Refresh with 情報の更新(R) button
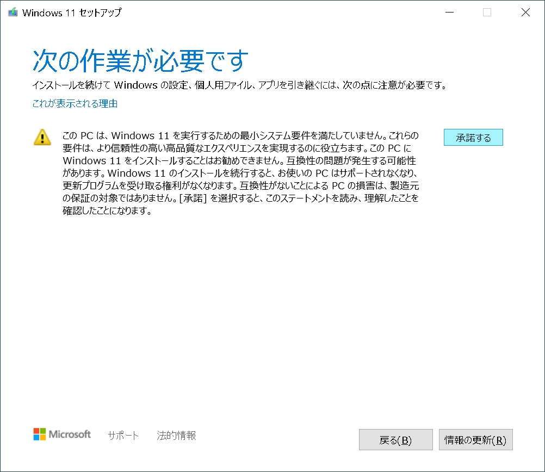 click(475, 440)
